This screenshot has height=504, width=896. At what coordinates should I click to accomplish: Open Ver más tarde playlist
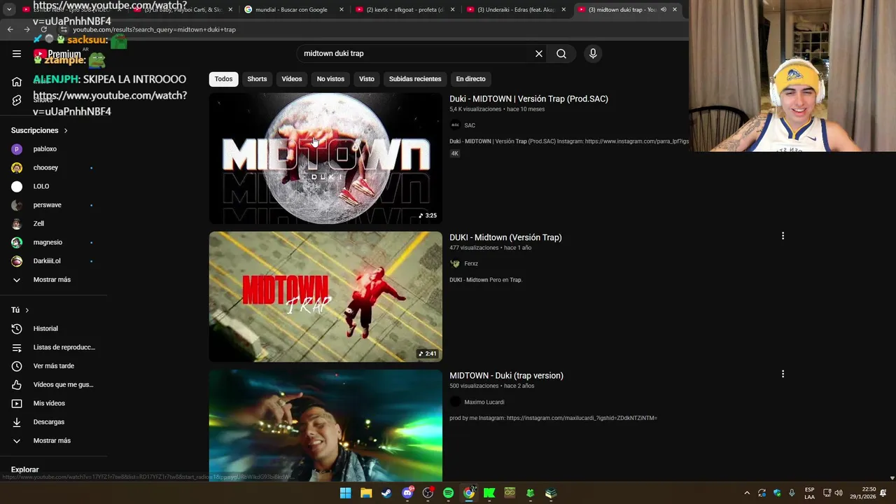55,366
